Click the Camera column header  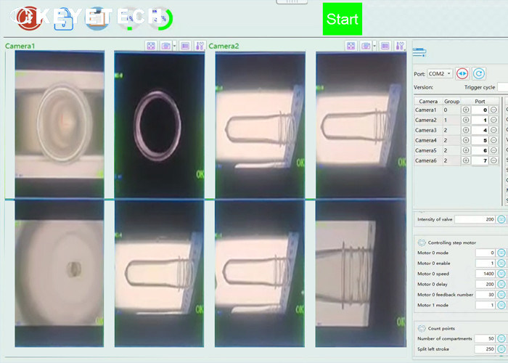coord(428,102)
